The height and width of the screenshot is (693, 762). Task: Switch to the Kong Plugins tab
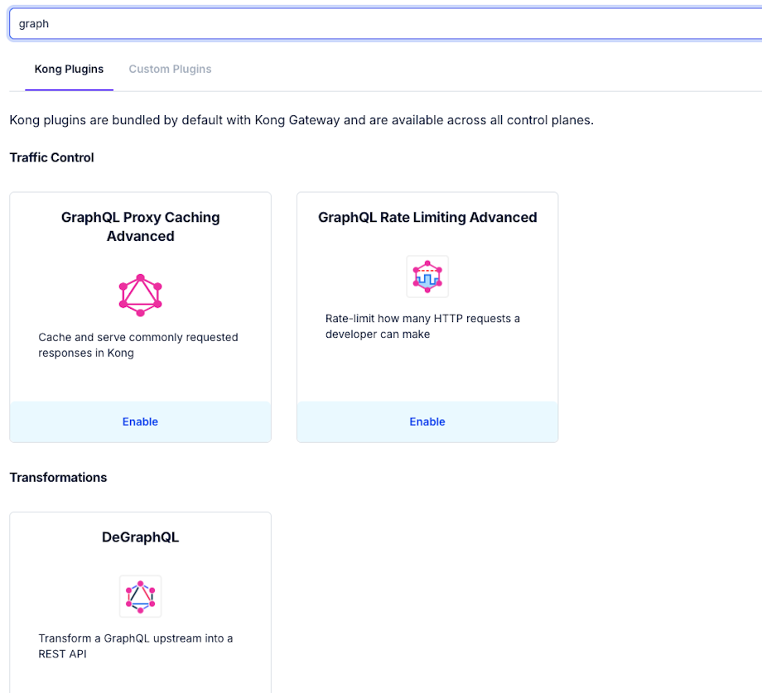pyautogui.click(x=69, y=69)
